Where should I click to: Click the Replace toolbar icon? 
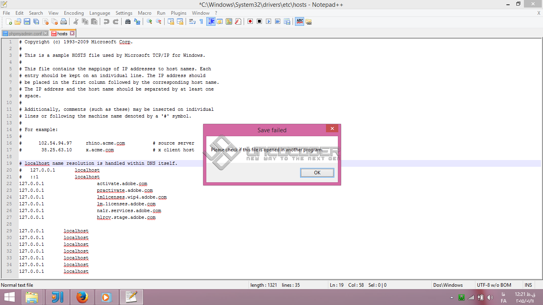137,21
